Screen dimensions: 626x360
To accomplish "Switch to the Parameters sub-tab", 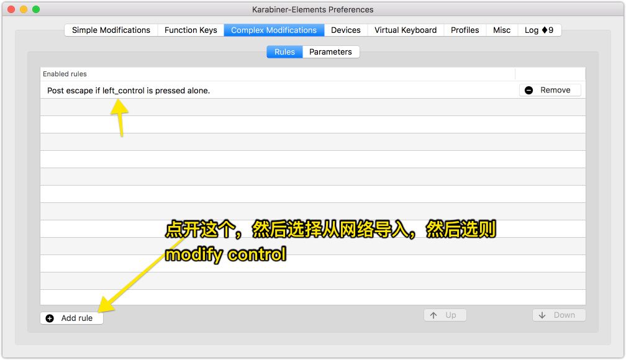I will click(x=330, y=52).
